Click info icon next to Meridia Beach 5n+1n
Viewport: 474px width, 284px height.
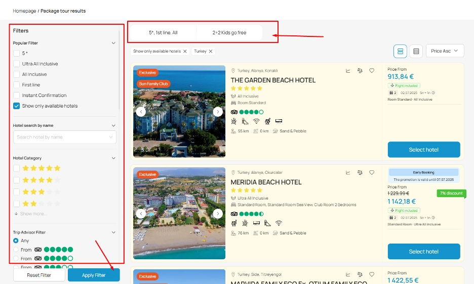pyautogui.click(x=433, y=218)
